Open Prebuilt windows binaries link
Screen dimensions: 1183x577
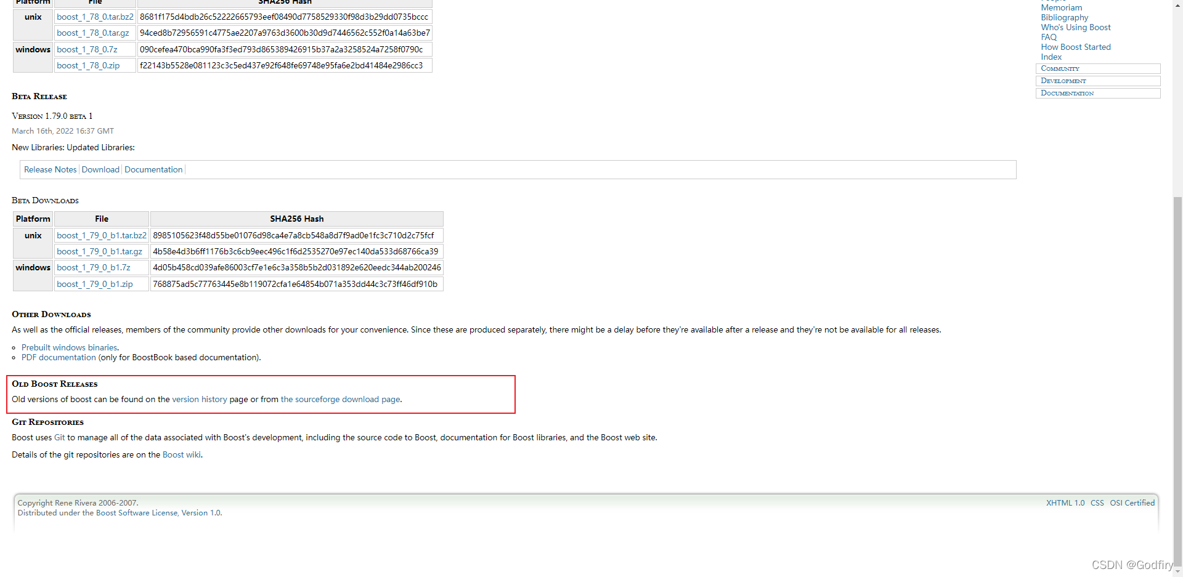click(x=69, y=347)
